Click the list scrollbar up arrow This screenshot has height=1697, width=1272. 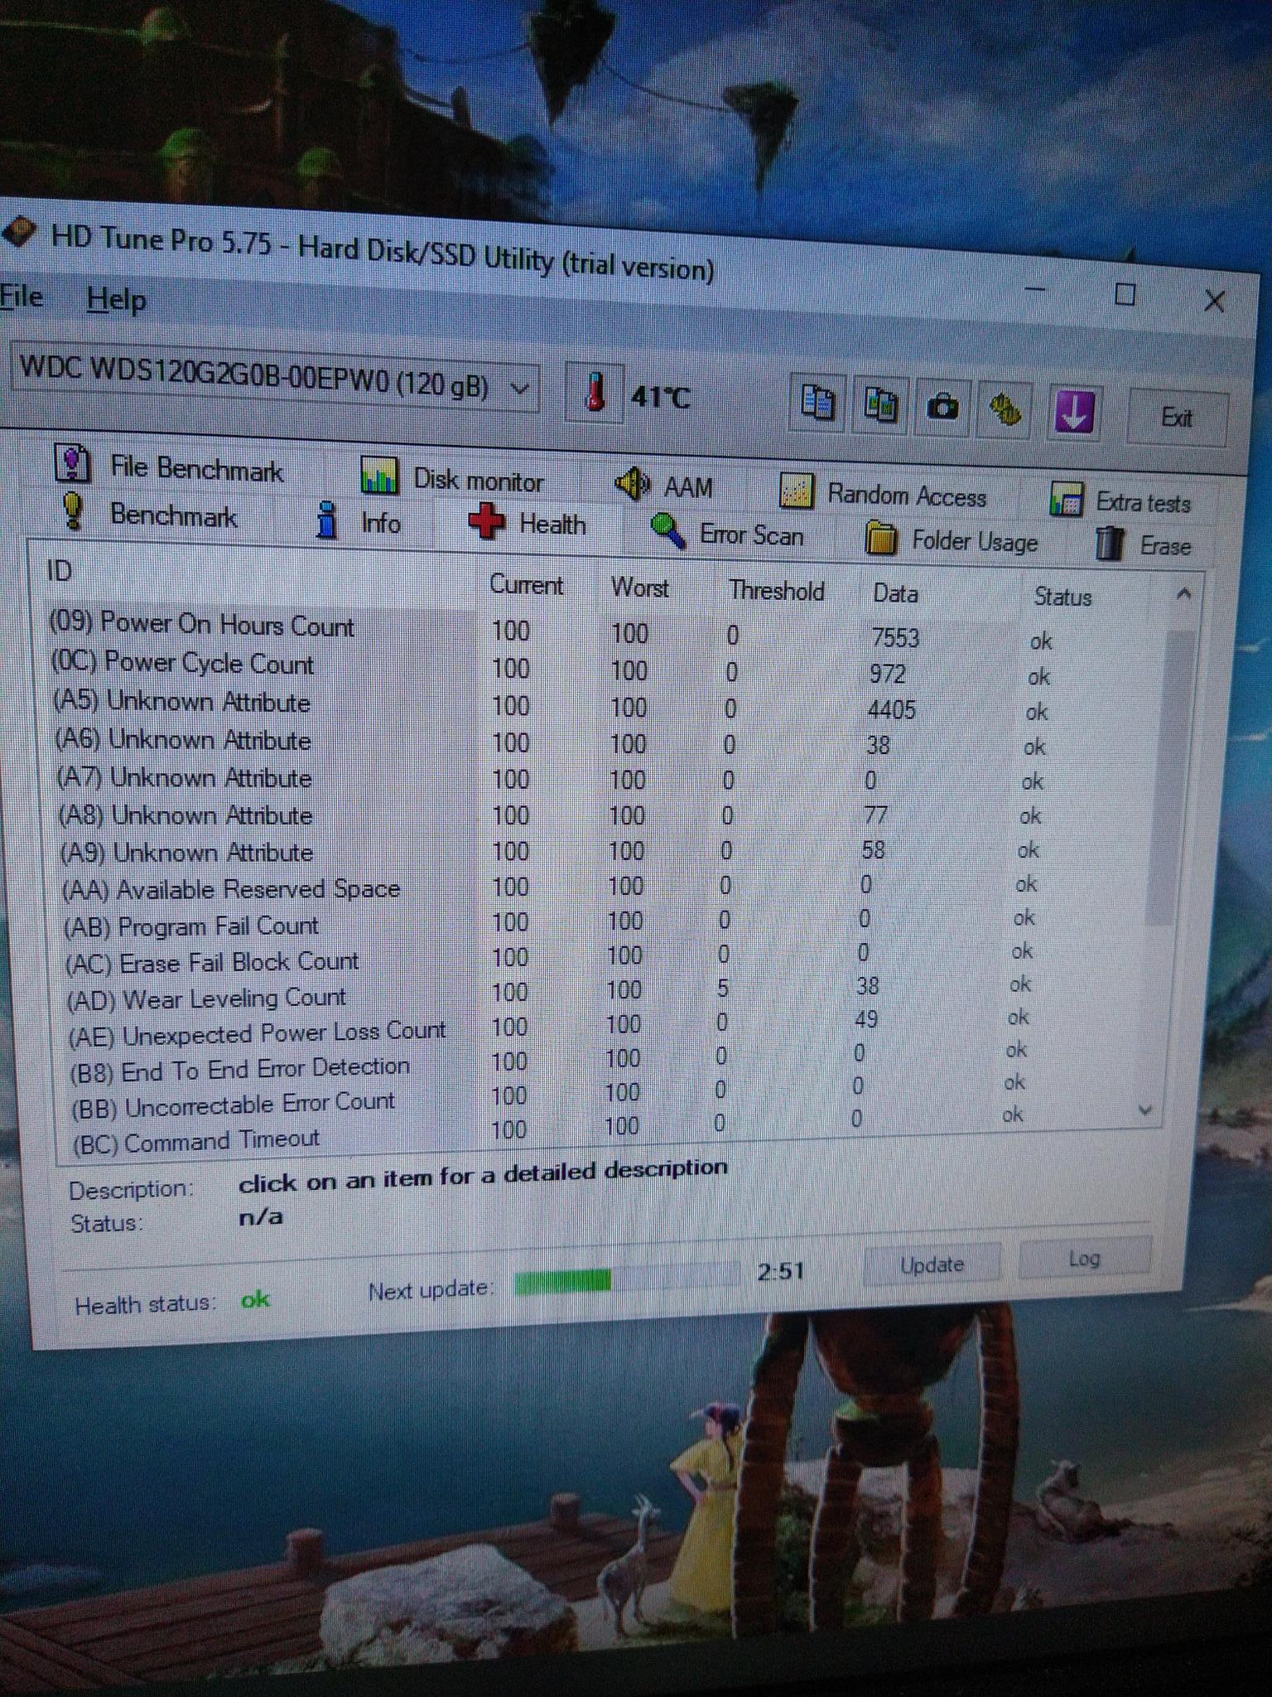(1183, 593)
